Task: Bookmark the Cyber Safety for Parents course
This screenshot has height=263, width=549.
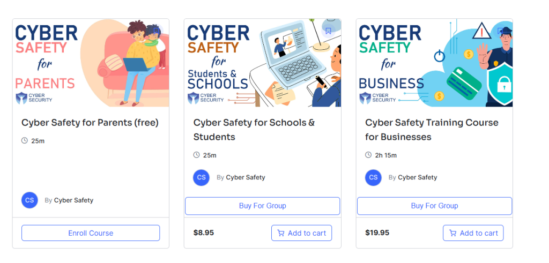Action: [157, 31]
